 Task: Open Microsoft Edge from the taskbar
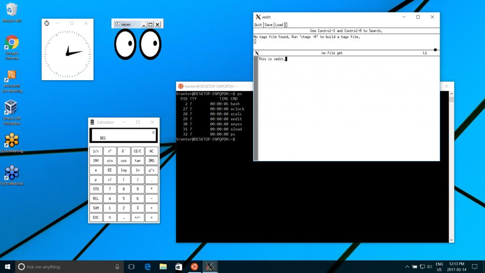click(148, 266)
